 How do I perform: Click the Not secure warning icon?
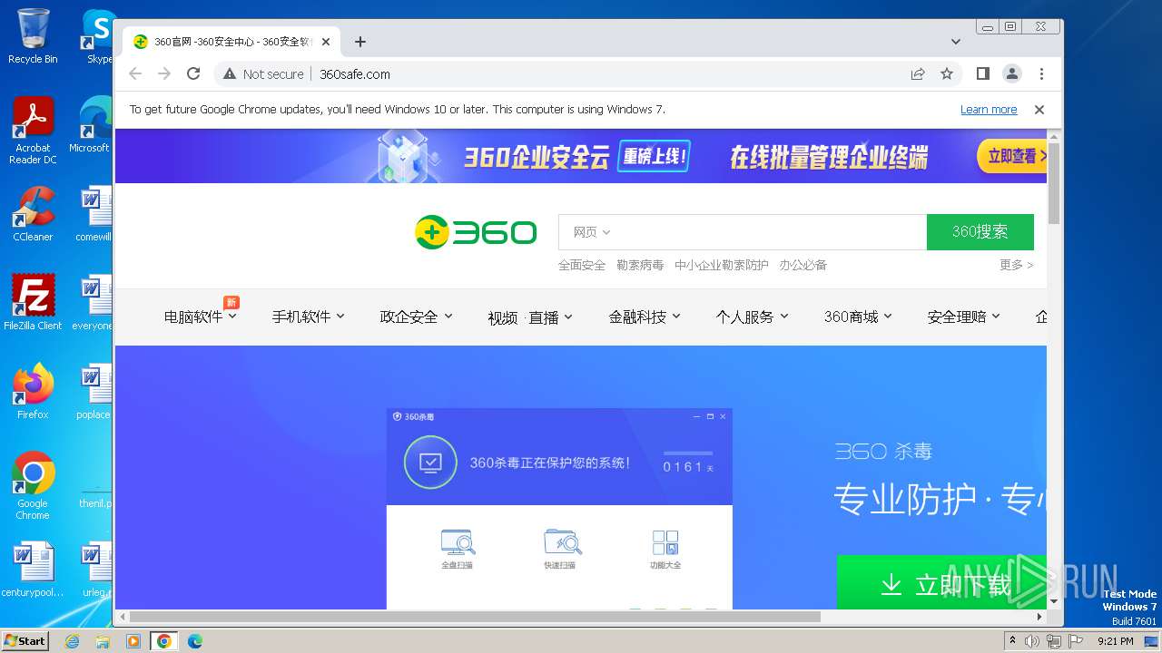click(x=230, y=74)
